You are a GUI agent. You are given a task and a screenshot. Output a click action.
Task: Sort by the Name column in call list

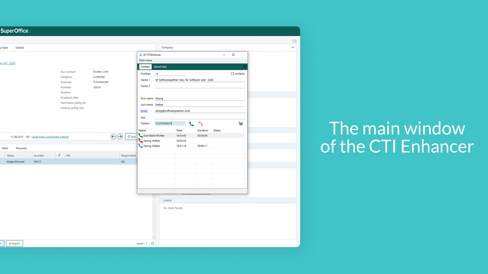click(156, 130)
